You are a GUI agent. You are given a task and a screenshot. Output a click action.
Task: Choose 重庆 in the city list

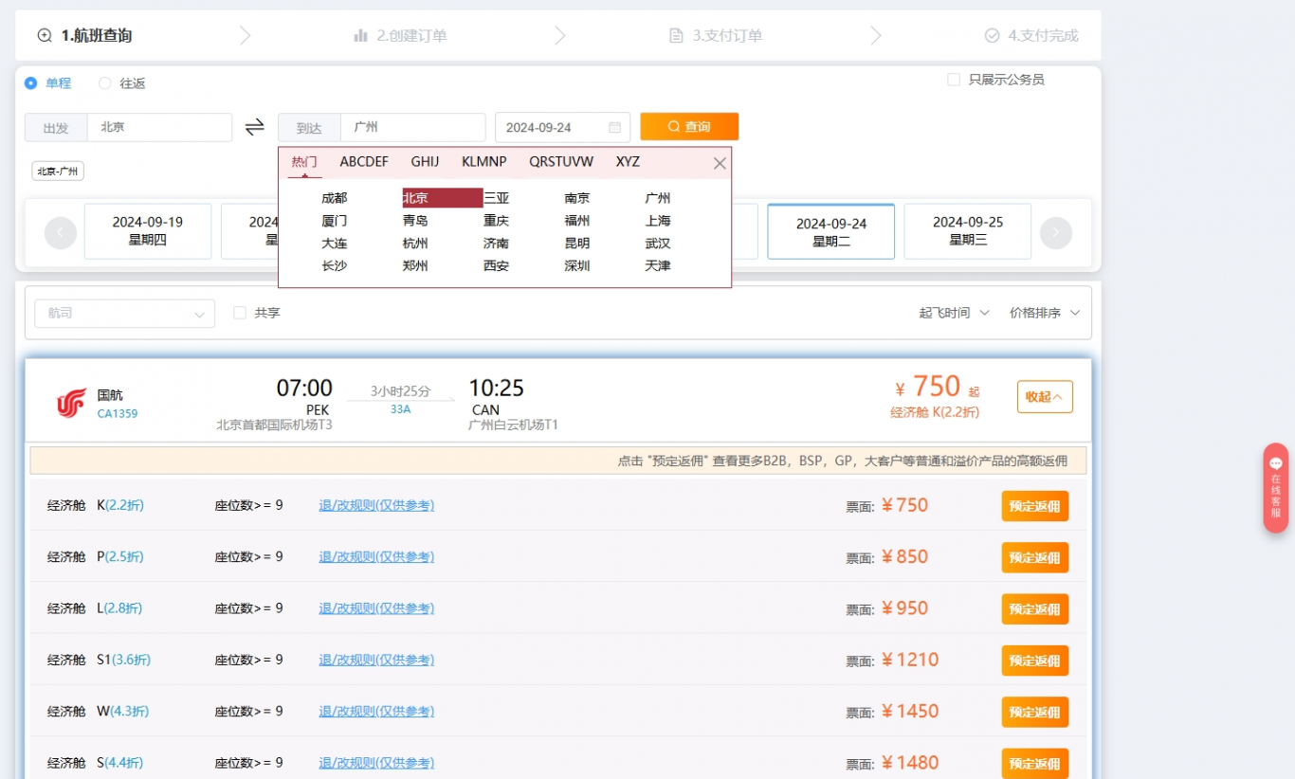[497, 221]
